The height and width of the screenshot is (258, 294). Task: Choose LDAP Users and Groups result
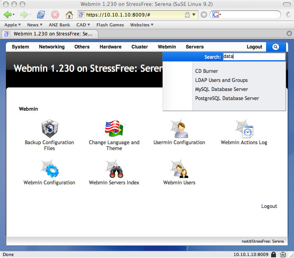click(x=221, y=80)
